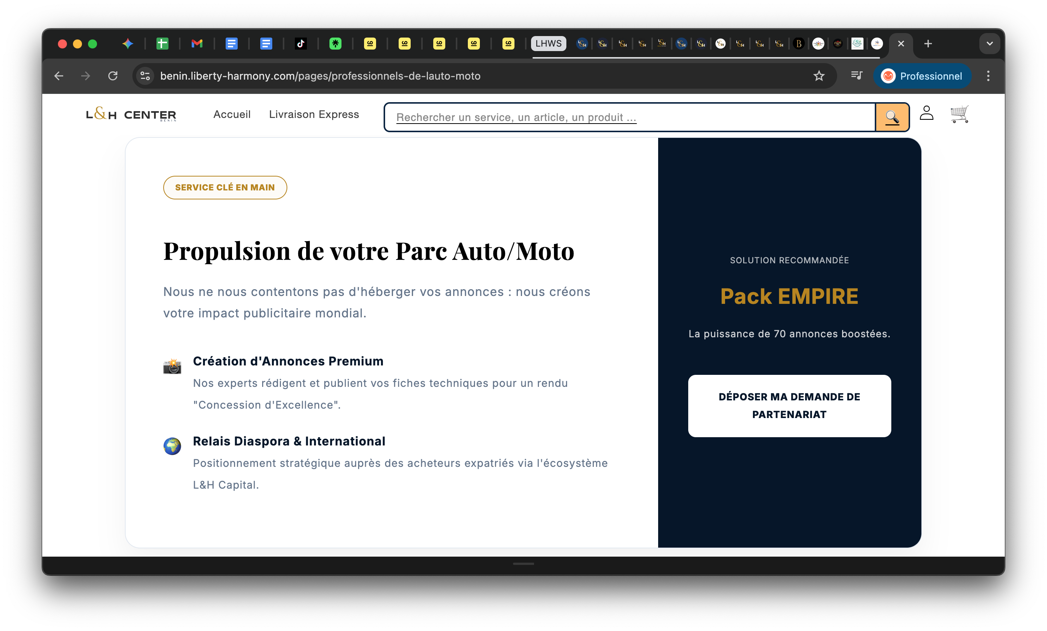Open the user account icon
1047x631 pixels.
tap(926, 113)
